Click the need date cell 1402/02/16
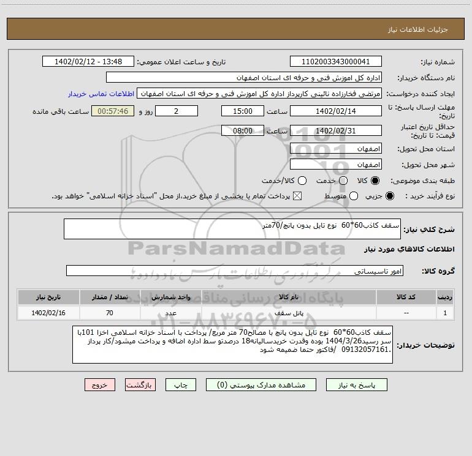472x456 pixels. click(x=48, y=313)
